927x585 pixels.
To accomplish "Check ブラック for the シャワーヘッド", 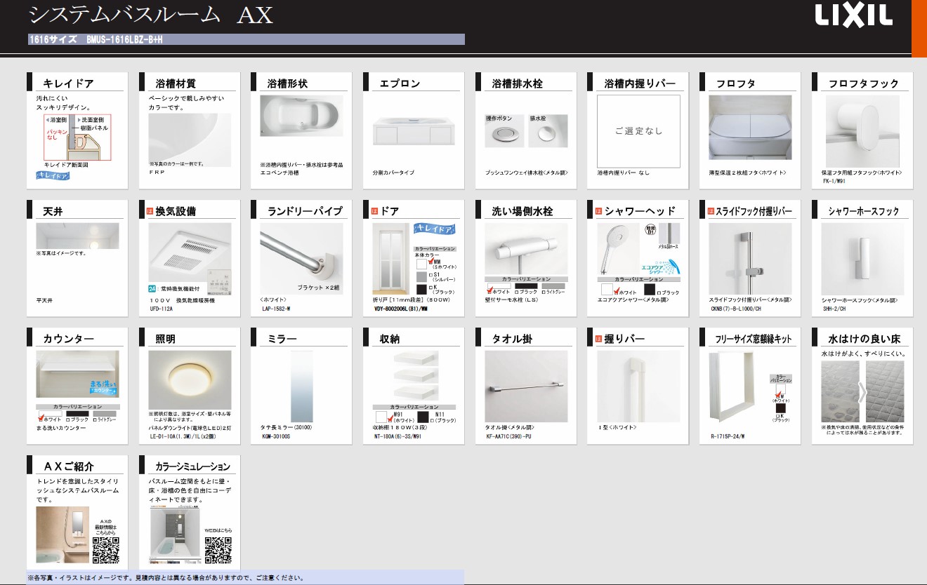I will pos(659,292).
